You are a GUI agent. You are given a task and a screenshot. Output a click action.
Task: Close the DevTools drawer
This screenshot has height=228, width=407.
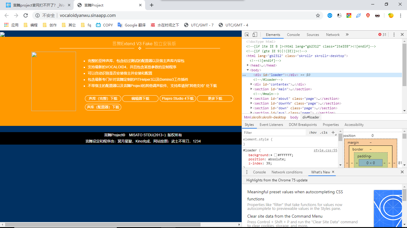(402, 172)
